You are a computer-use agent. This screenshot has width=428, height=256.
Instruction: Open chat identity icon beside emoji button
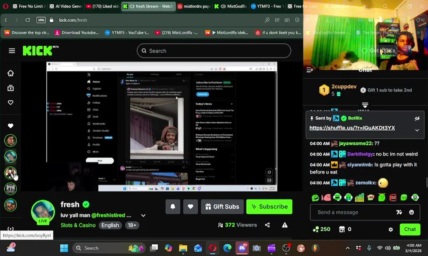[x=399, y=212]
